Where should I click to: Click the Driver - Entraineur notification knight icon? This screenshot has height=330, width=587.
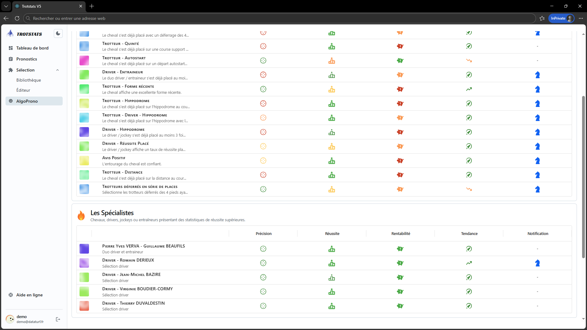537,75
